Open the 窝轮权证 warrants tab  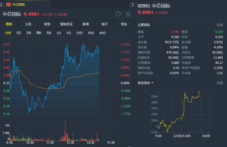pyautogui.click(x=67, y=24)
